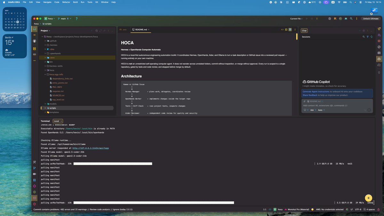Close the README.md tab
The width and height of the screenshot is (384, 216).
pos(149,29)
